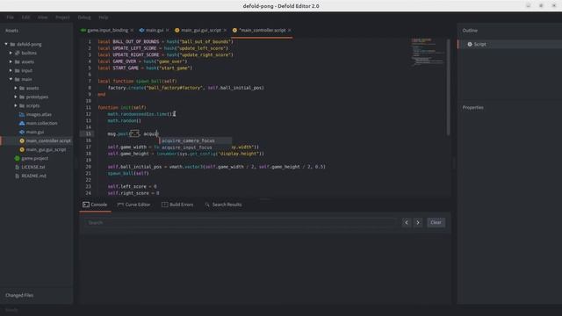The image size is (562, 316).
Task: Close the game.input_binding tab
Action: pyautogui.click(x=132, y=31)
